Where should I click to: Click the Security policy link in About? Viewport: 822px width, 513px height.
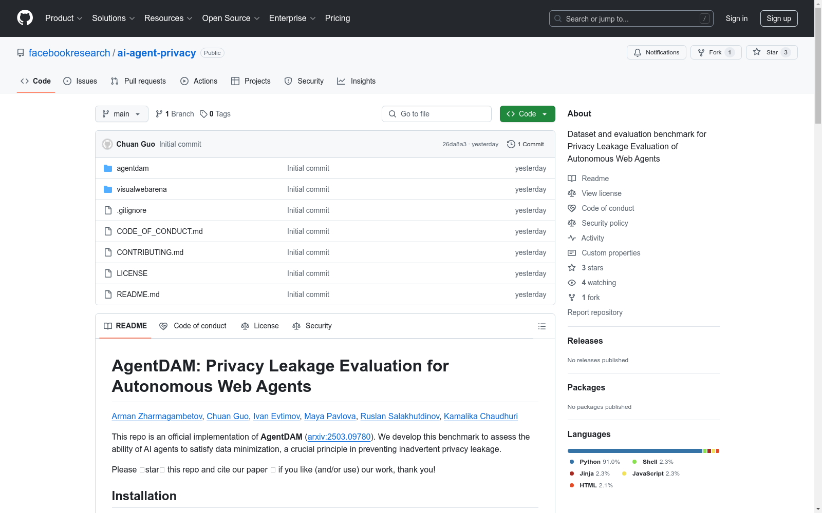[x=605, y=223]
